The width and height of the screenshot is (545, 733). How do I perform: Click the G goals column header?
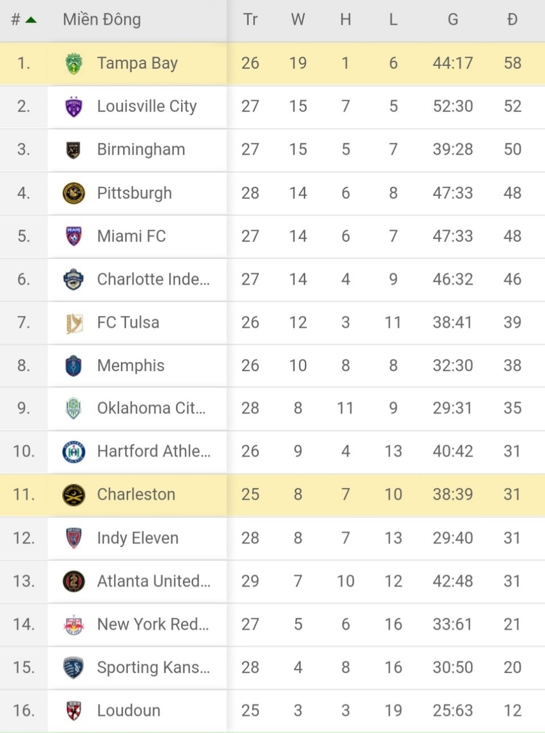(x=453, y=20)
